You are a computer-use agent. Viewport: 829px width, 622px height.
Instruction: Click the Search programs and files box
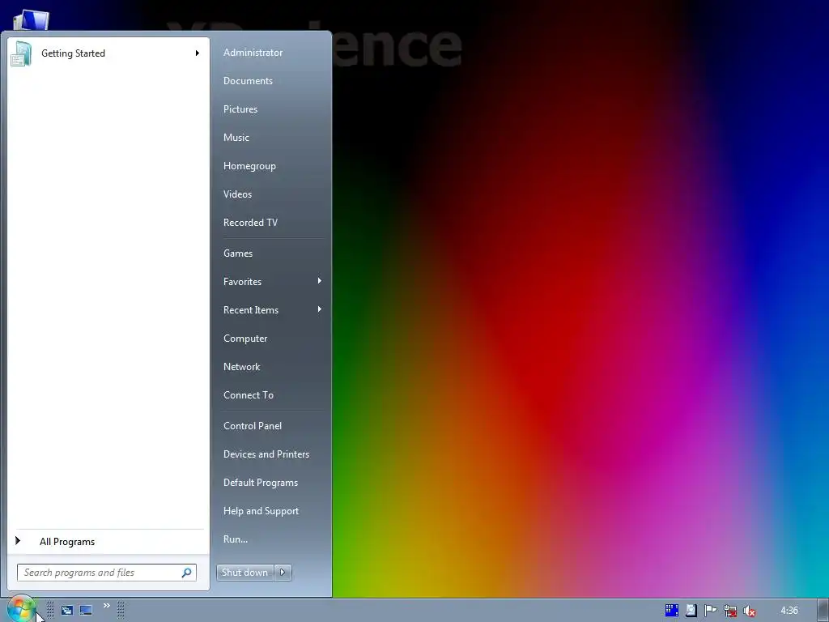(x=107, y=573)
